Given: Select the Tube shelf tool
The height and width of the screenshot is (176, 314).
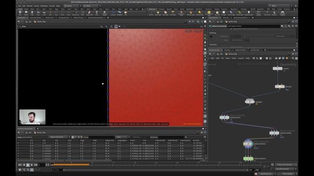Looking at the screenshot, I should click(x=32, y=13).
